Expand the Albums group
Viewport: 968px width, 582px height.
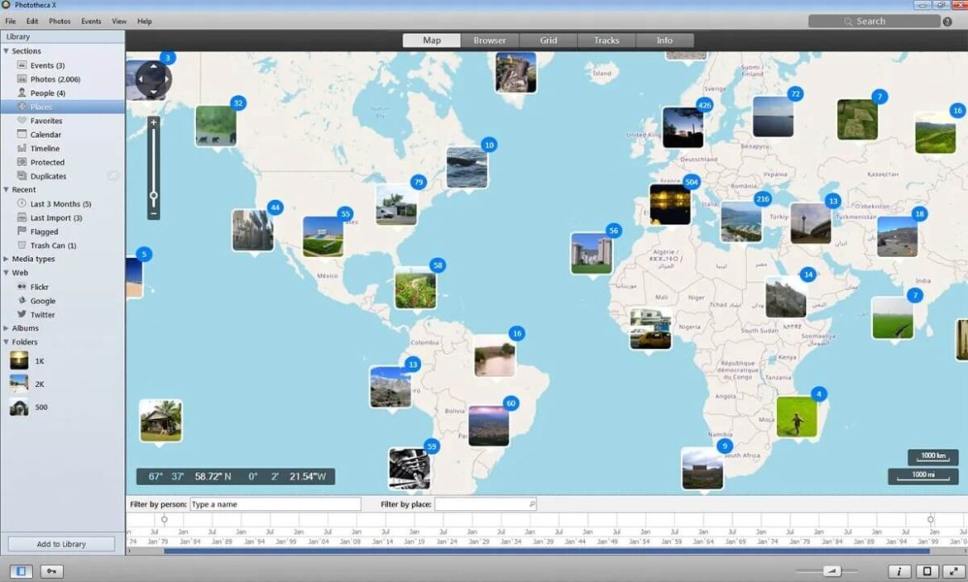tap(7, 328)
